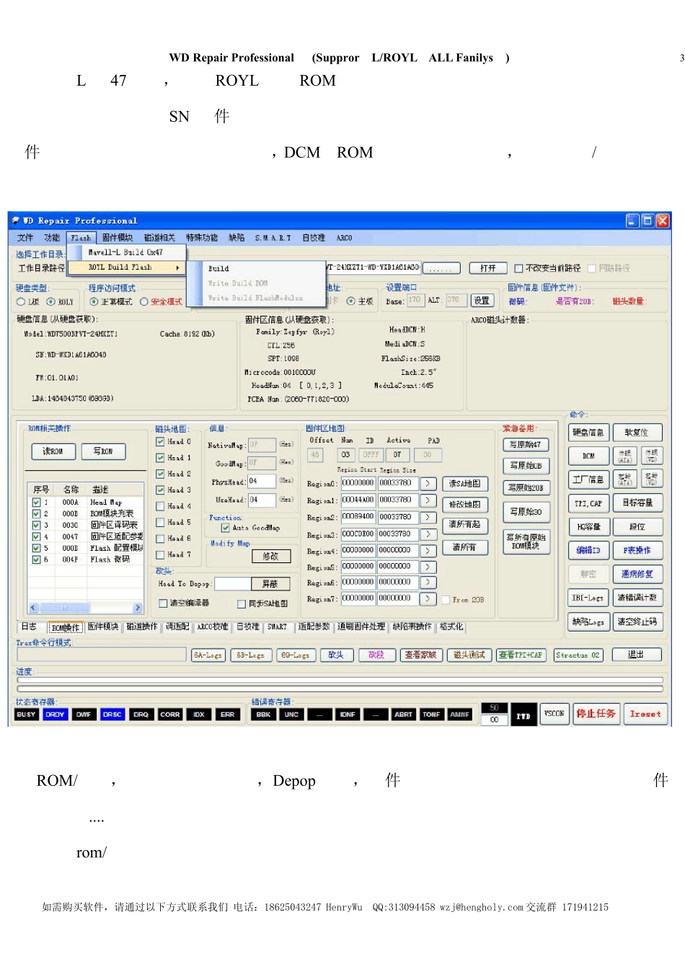The image size is (685, 969).
Task: Click the upper progress bar
Action: pos(340,680)
